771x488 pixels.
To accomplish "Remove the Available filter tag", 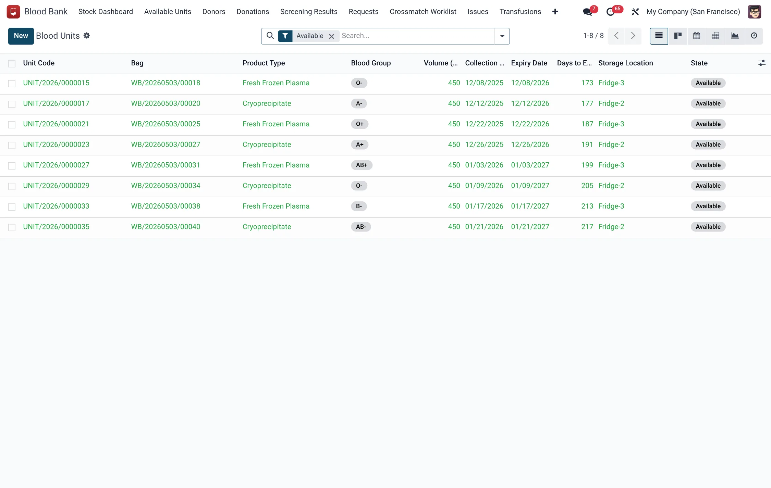I will [331, 36].
